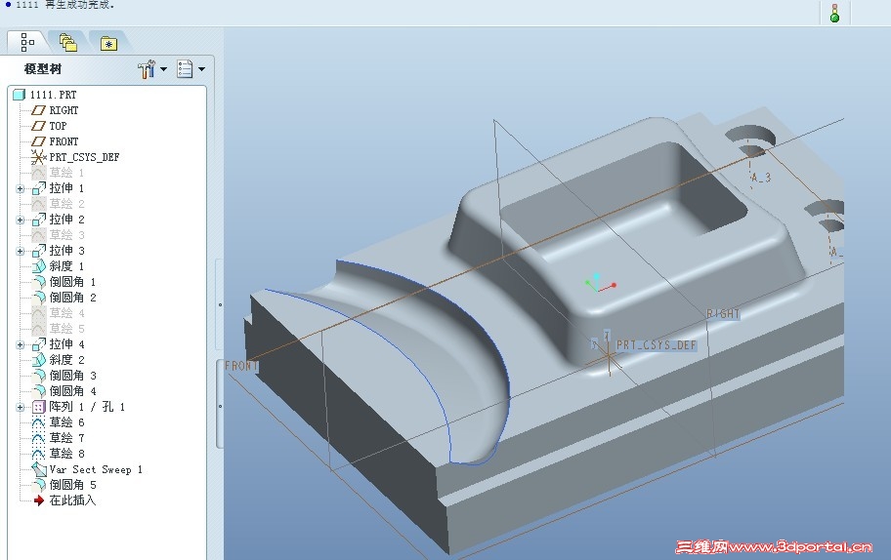
Task: Click the 草绘 6 sketch icon
Action: tap(39, 422)
